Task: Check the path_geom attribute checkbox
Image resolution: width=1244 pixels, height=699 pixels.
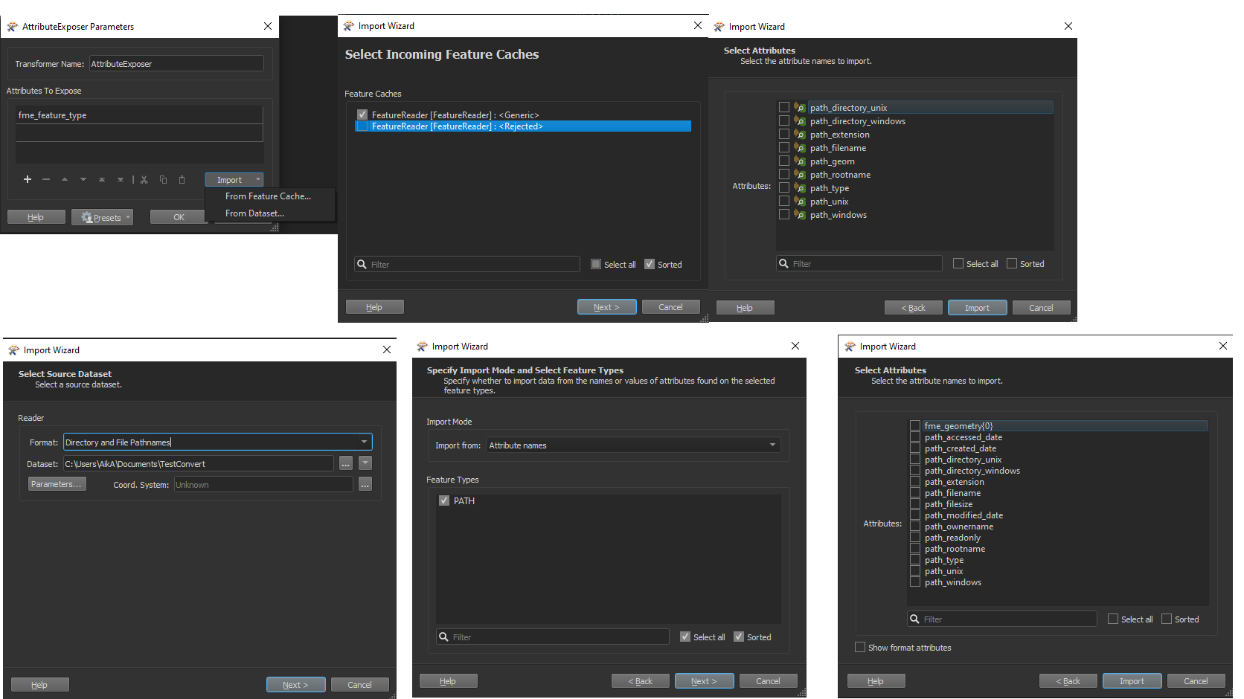Action: click(784, 161)
